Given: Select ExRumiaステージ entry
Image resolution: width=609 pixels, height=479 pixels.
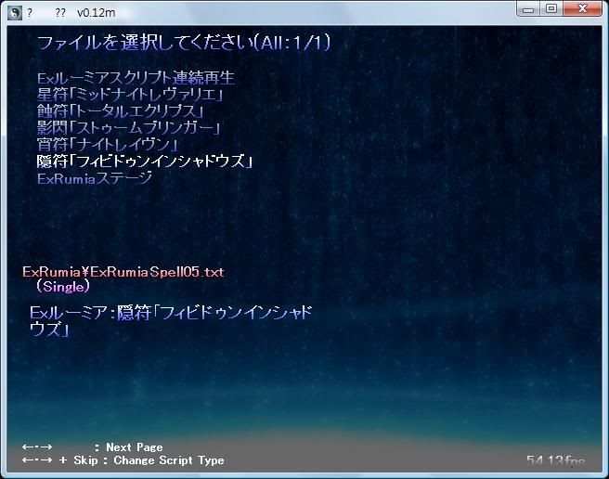Looking at the screenshot, I should point(95,179).
